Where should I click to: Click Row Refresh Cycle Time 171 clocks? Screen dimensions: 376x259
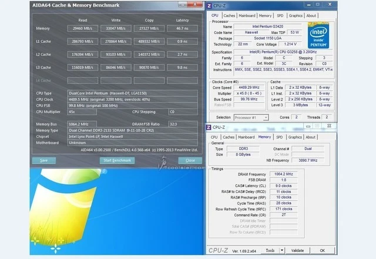283,209
